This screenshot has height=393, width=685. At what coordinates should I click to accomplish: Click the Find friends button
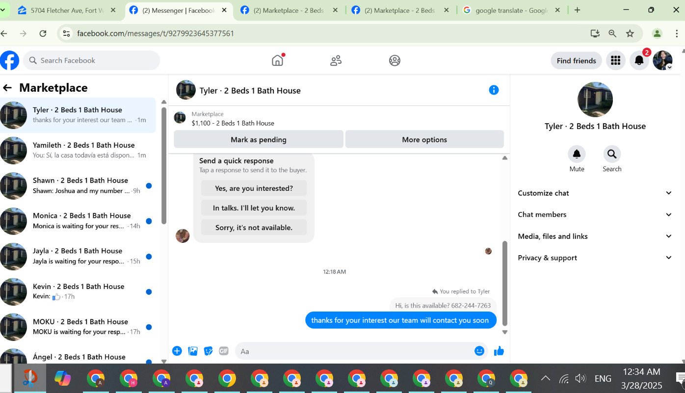(577, 61)
